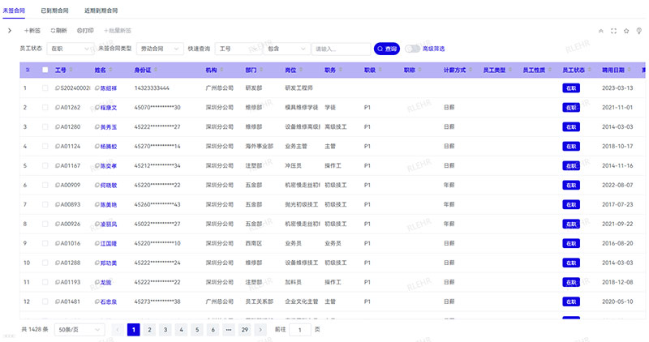The width and height of the screenshot is (649, 342).
Task: Go to the next page arrow
Action: point(260,330)
